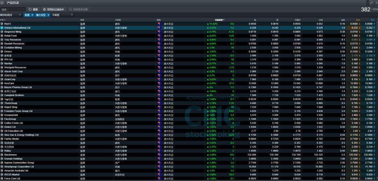Expand the Domain Holdings row arrow
The width and height of the screenshot is (378, 181).
pyautogui.click(x=2, y=159)
